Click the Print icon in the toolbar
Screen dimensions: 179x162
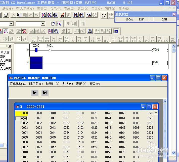pyautogui.click(x=6, y=15)
